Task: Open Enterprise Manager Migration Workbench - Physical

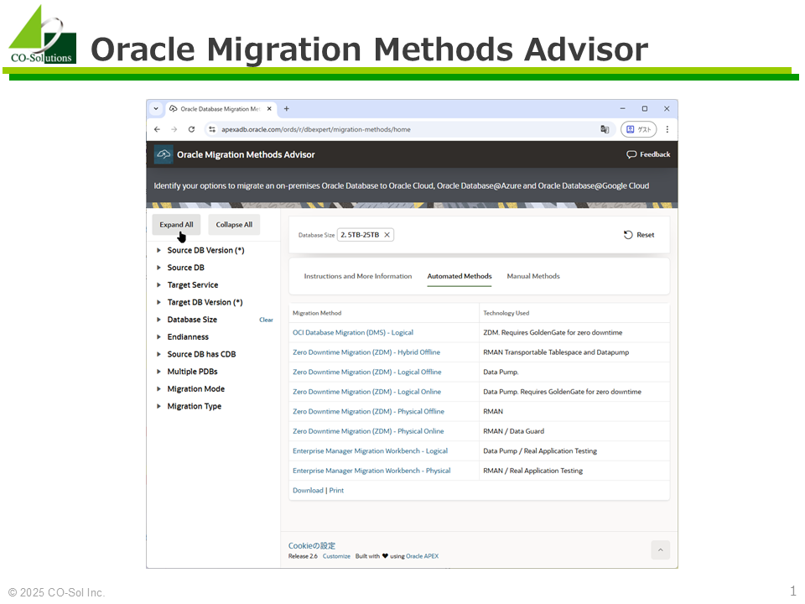Action: pos(371,471)
